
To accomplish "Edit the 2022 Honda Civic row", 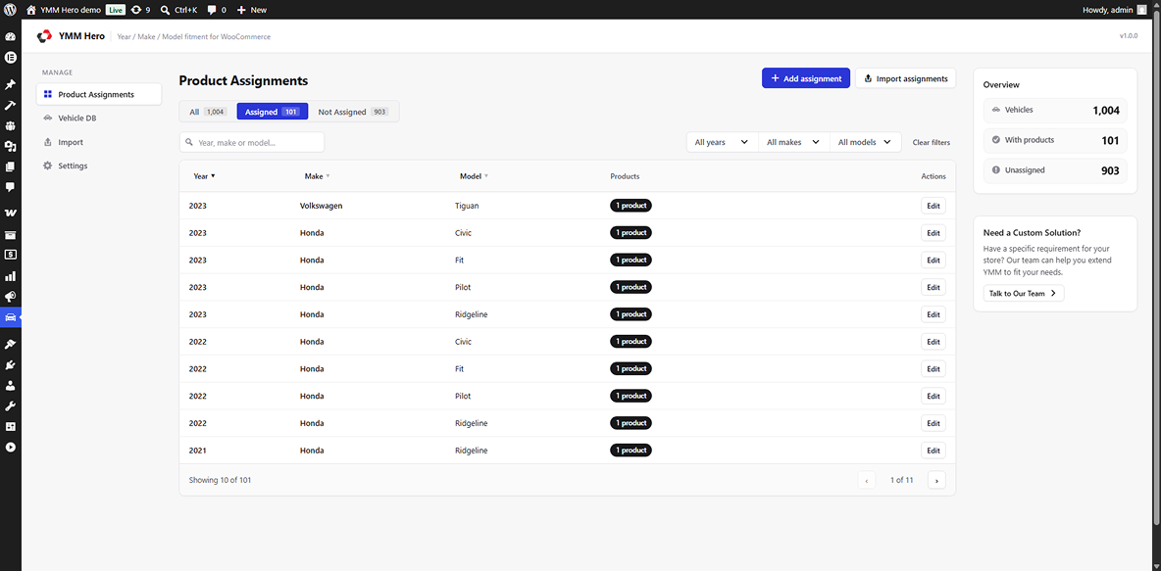I will pyautogui.click(x=933, y=342).
